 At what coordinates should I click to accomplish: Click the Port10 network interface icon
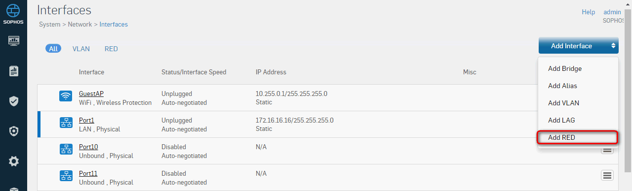click(66, 149)
